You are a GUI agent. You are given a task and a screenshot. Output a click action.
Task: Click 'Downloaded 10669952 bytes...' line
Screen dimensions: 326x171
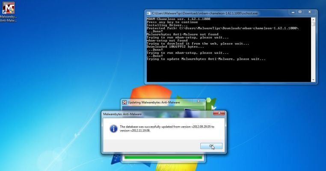click(x=175, y=47)
